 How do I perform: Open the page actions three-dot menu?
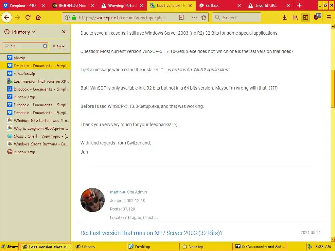click(x=194, y=18)
